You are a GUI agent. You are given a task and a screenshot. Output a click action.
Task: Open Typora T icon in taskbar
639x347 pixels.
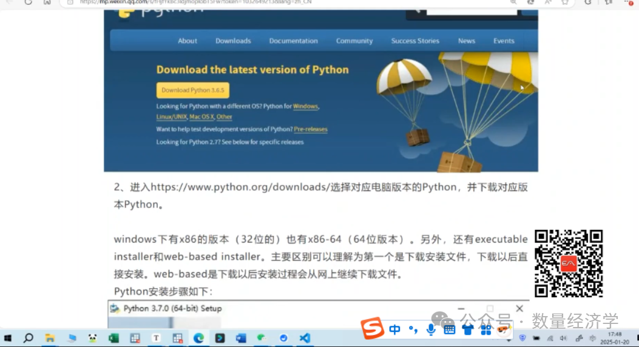click(x=156, y=338)
